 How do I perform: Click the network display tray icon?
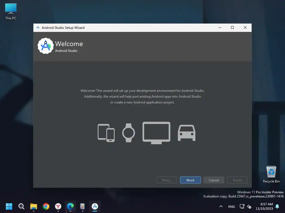pyautogui.click(x=242, y=206)
